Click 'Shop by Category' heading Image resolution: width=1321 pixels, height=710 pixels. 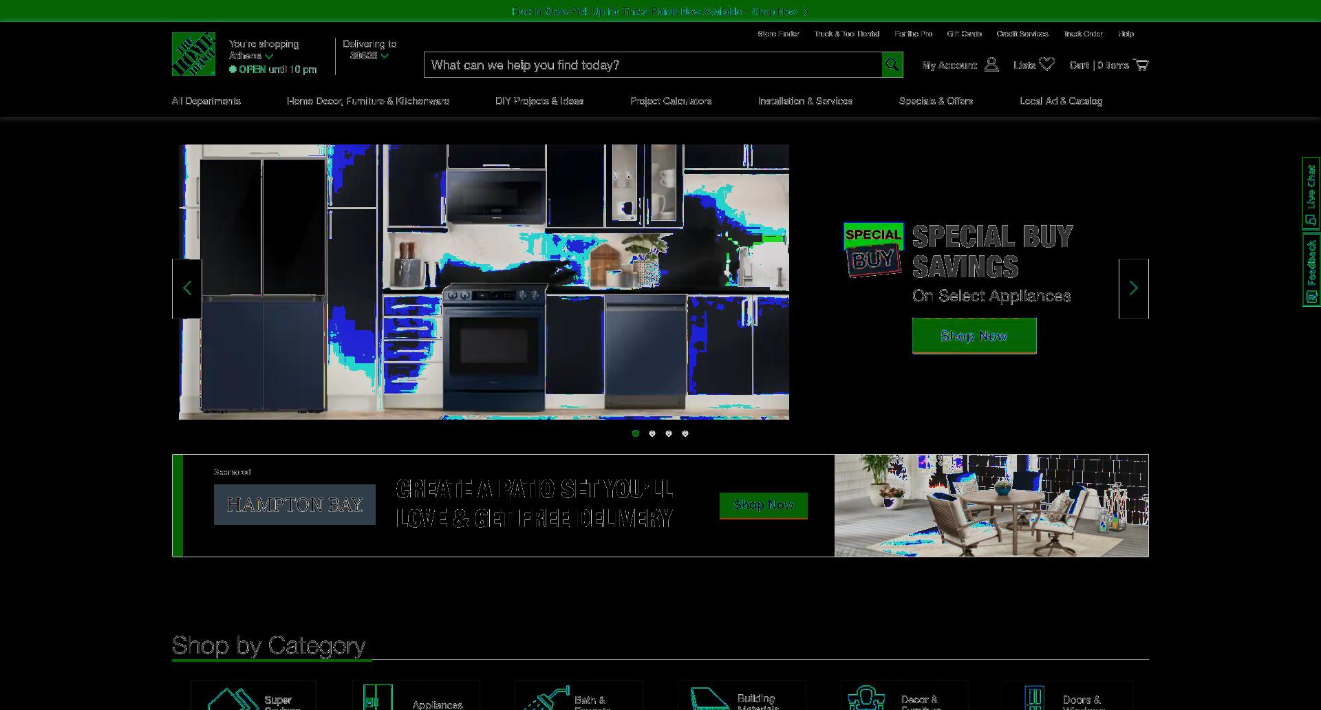[x=268, y=645]
